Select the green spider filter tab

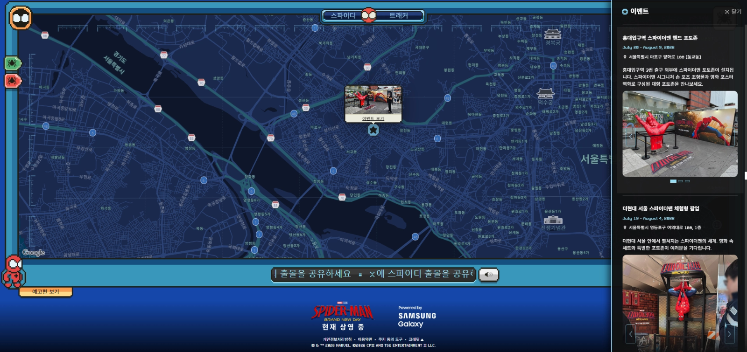tap(13, 63)
